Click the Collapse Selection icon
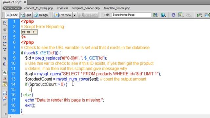The height and width of the screenshot is (118, 210). (5, 44)
